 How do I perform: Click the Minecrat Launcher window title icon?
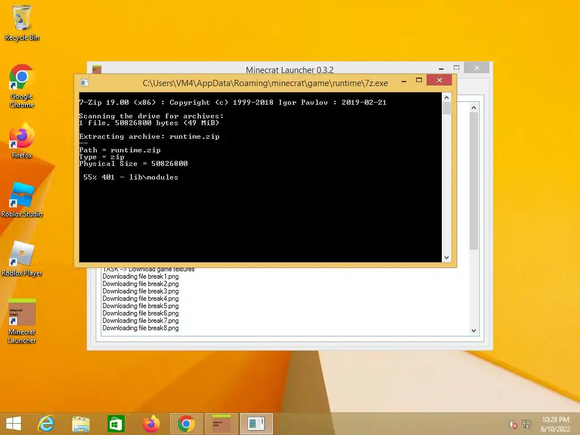pyautogui.click(x=97, y=69)
